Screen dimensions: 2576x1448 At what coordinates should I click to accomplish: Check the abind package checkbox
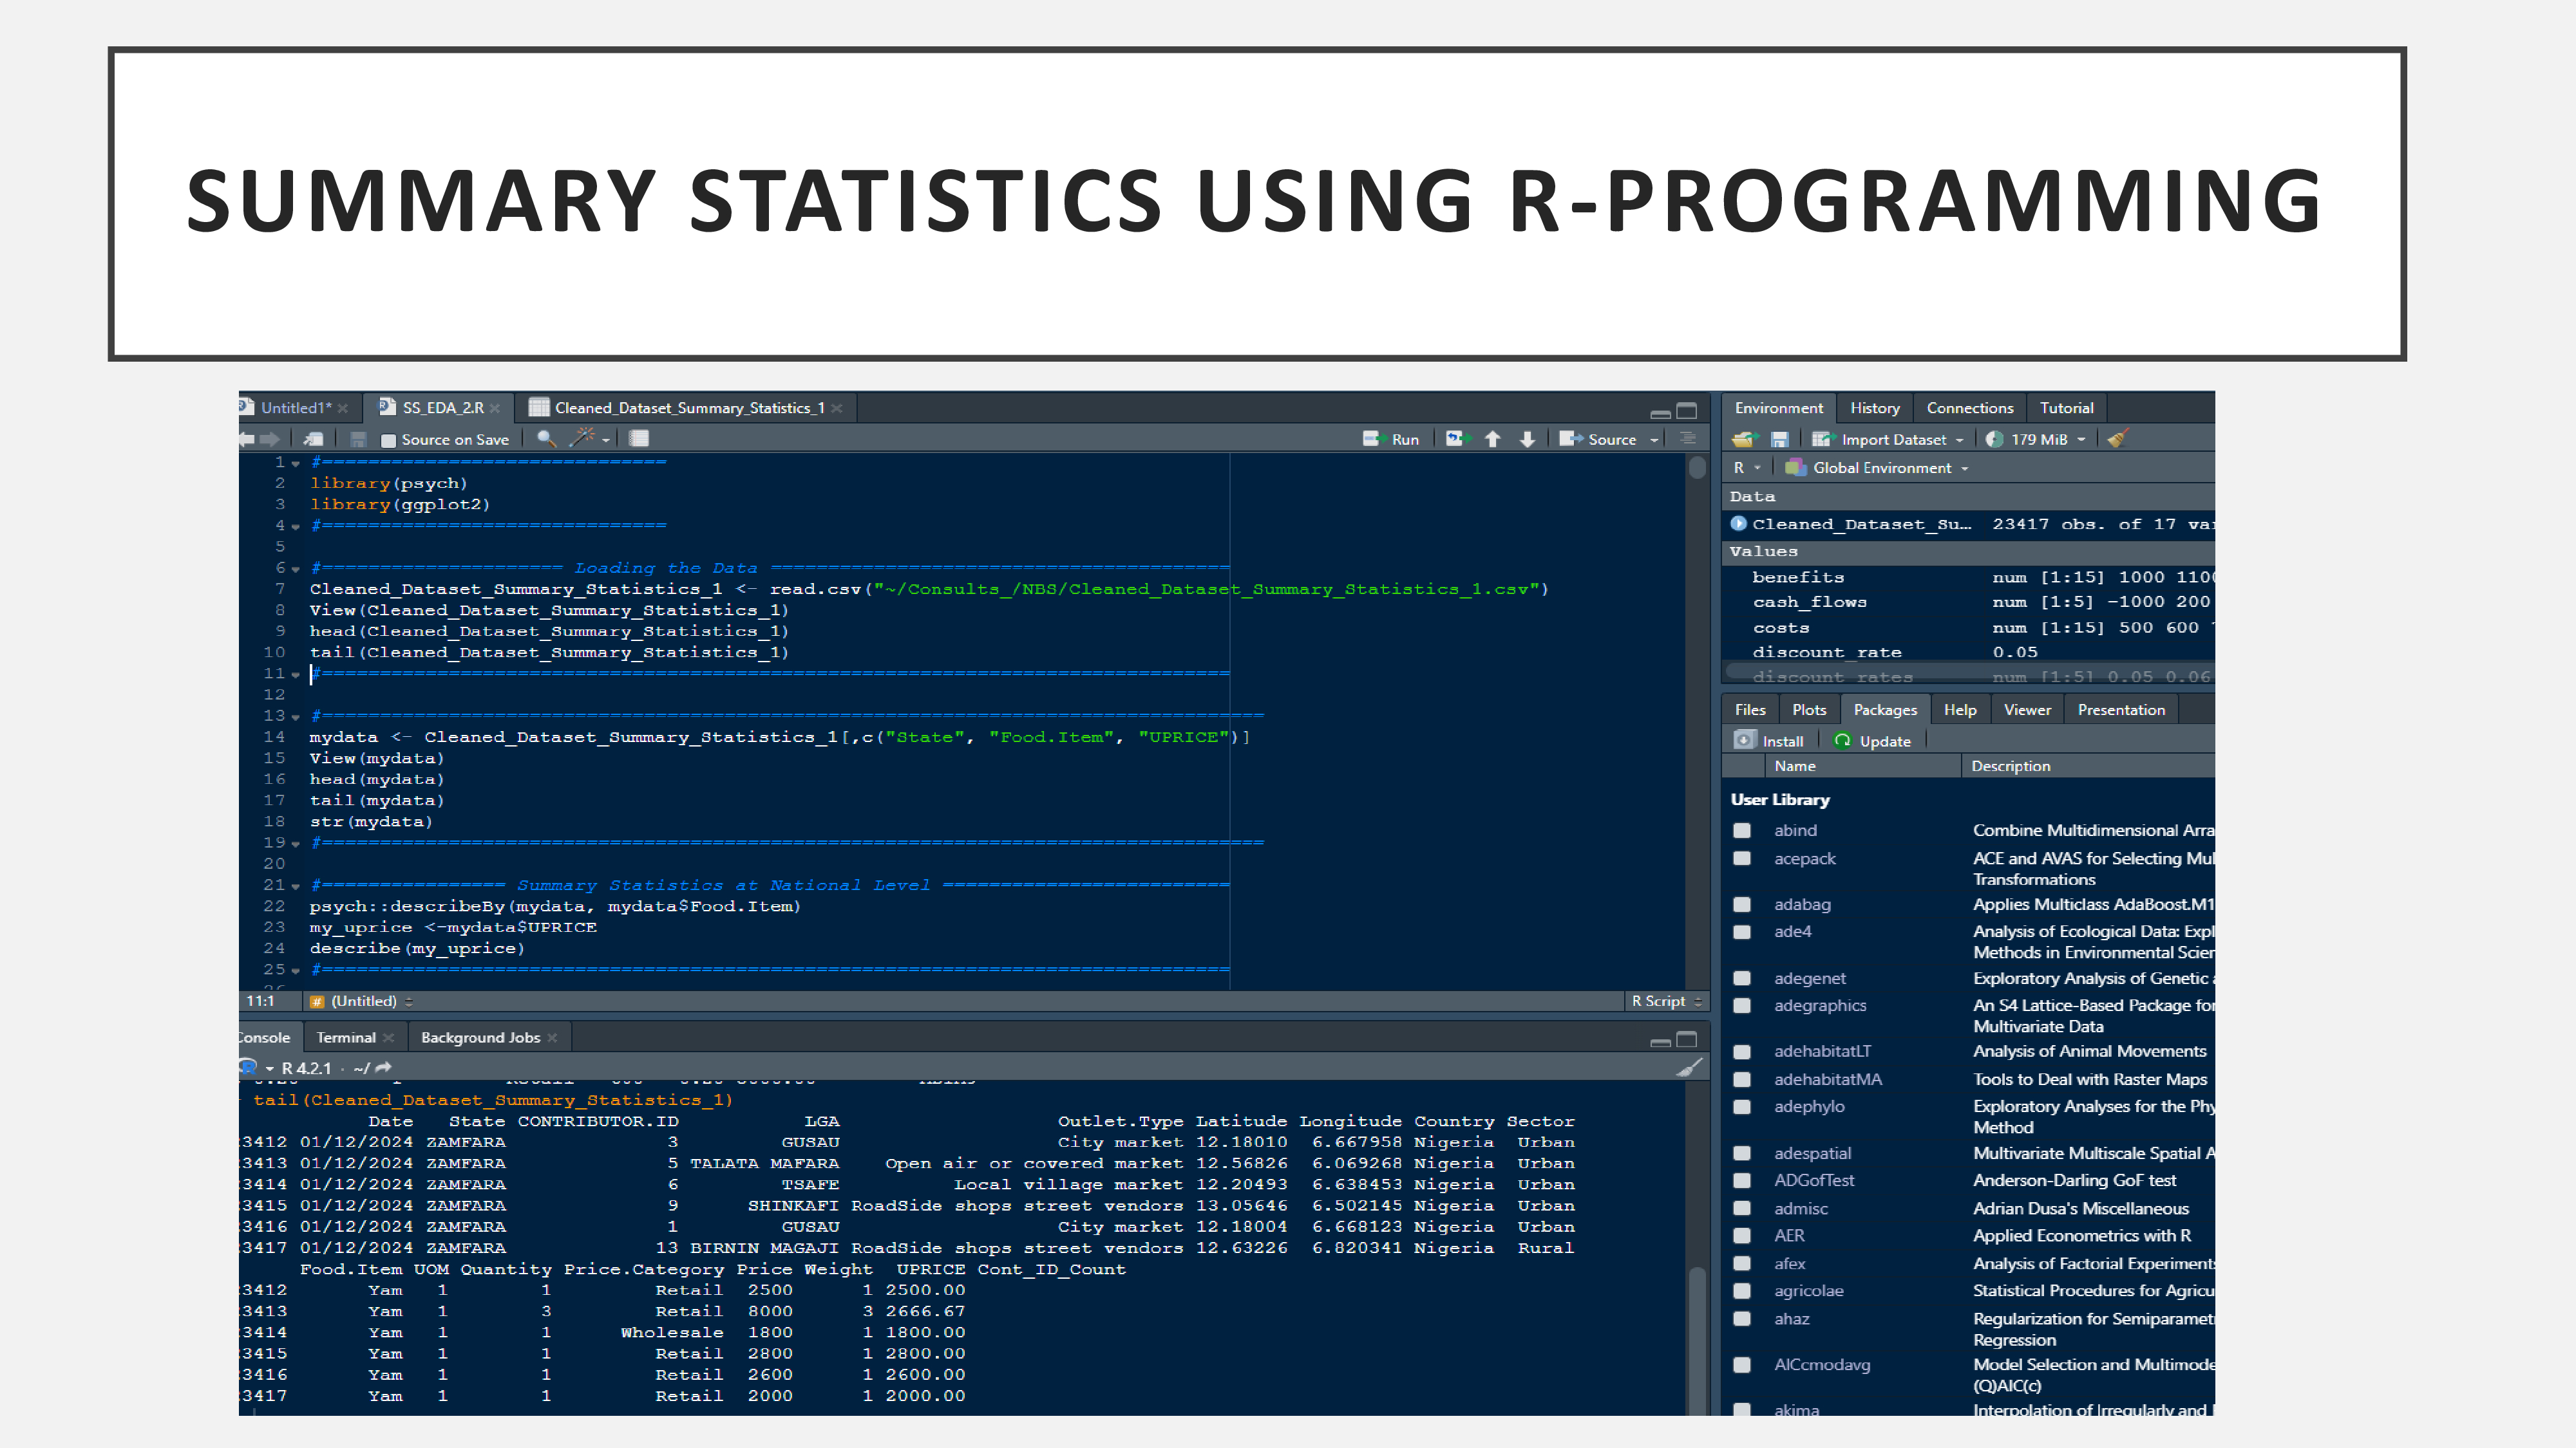(x=1742, y=830)
